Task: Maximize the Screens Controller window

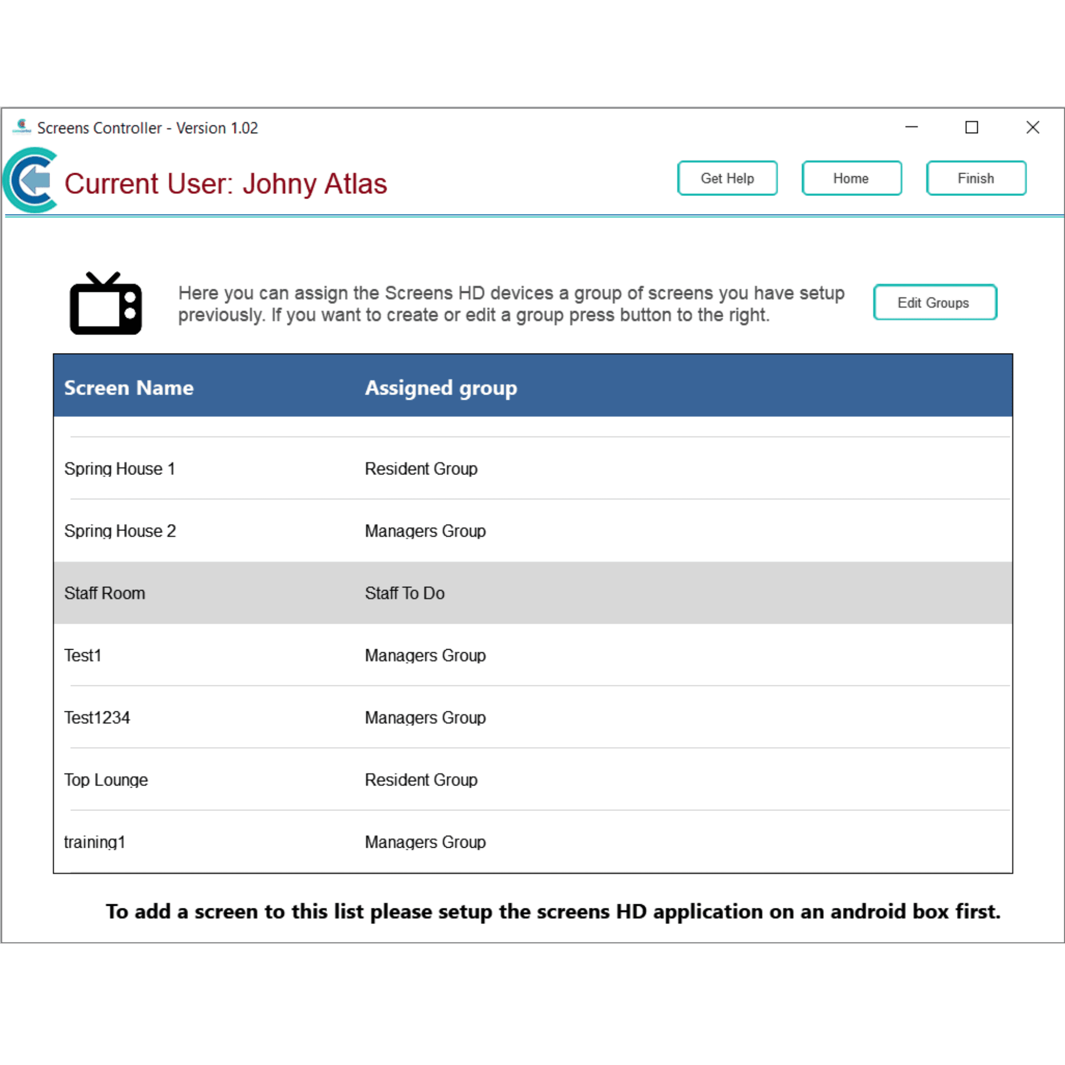Action: pyautogui.click(x=971, y=127)
